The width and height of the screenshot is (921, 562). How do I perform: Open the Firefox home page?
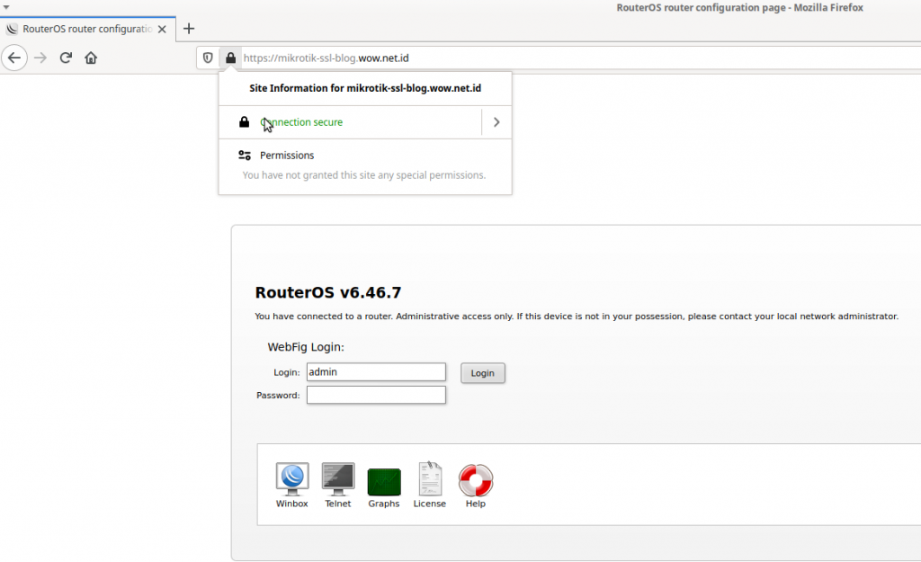point(91,58)
